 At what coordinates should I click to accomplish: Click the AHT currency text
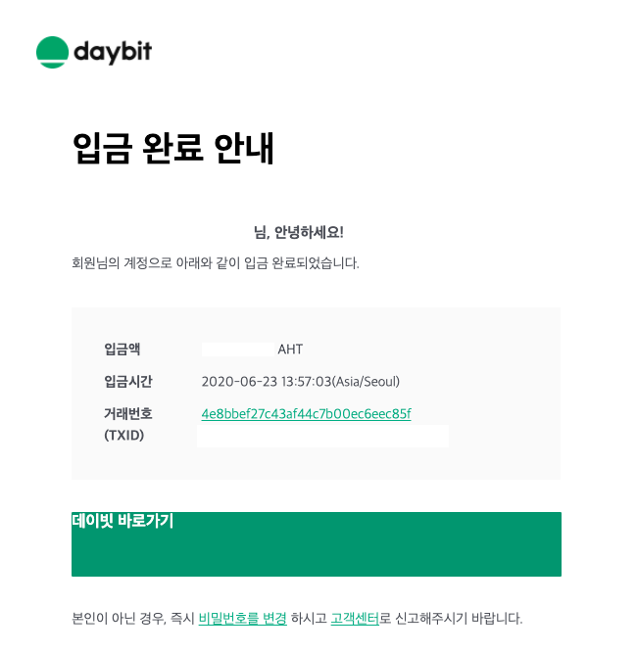click(290, 349)
